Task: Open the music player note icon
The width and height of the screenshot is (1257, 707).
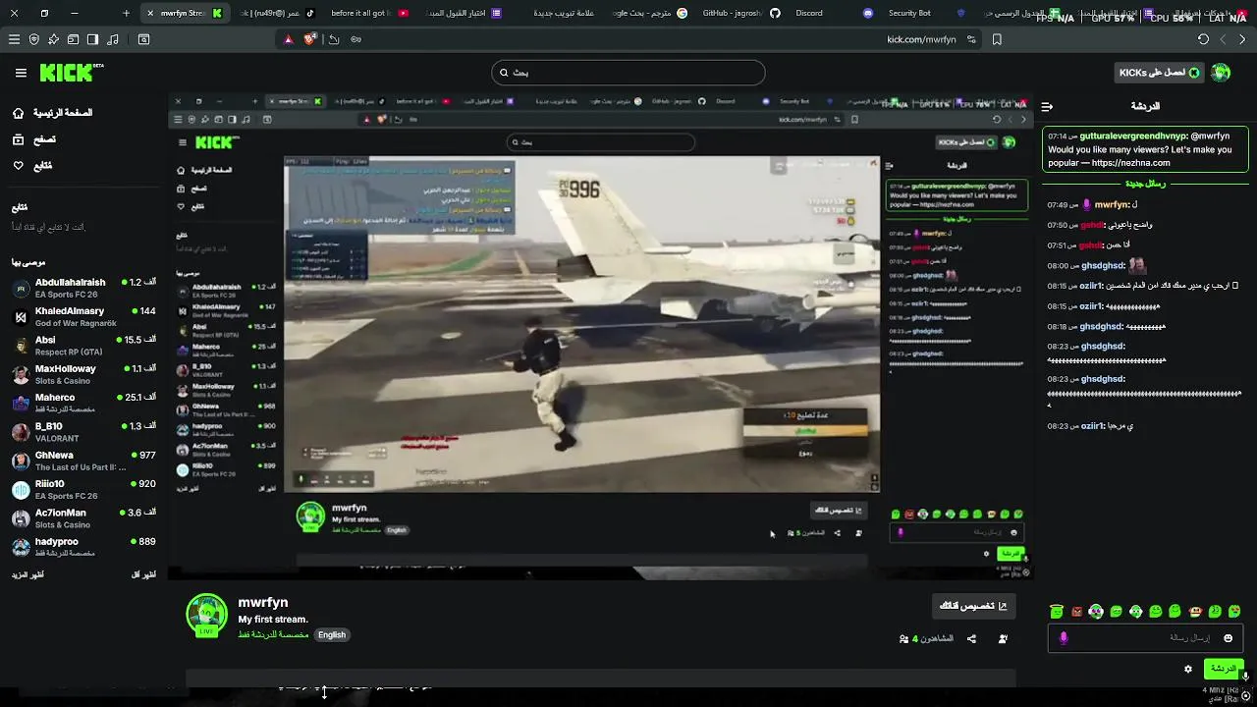Action: coord(112,39)
